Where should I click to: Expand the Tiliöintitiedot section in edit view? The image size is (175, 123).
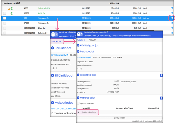tap(78, 75)
